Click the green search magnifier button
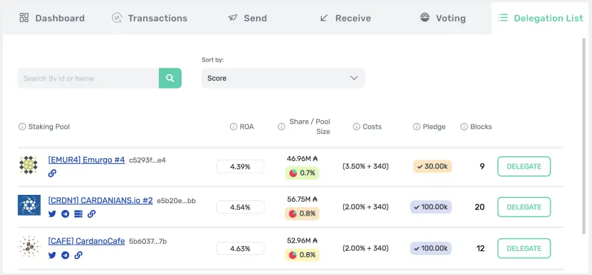 [170, 78]
